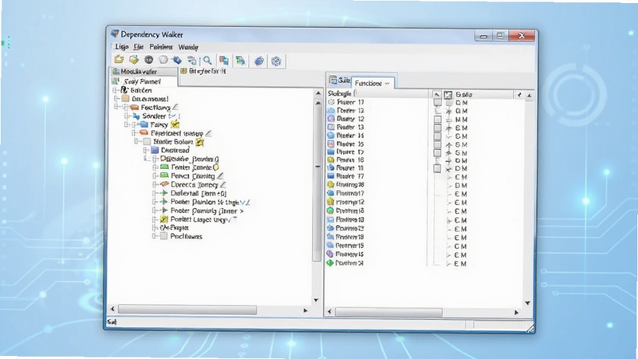Viewport: 638px width, 359px height.
Task: Click the right panel's horizontal scroll right arrow
Action: 516,312
